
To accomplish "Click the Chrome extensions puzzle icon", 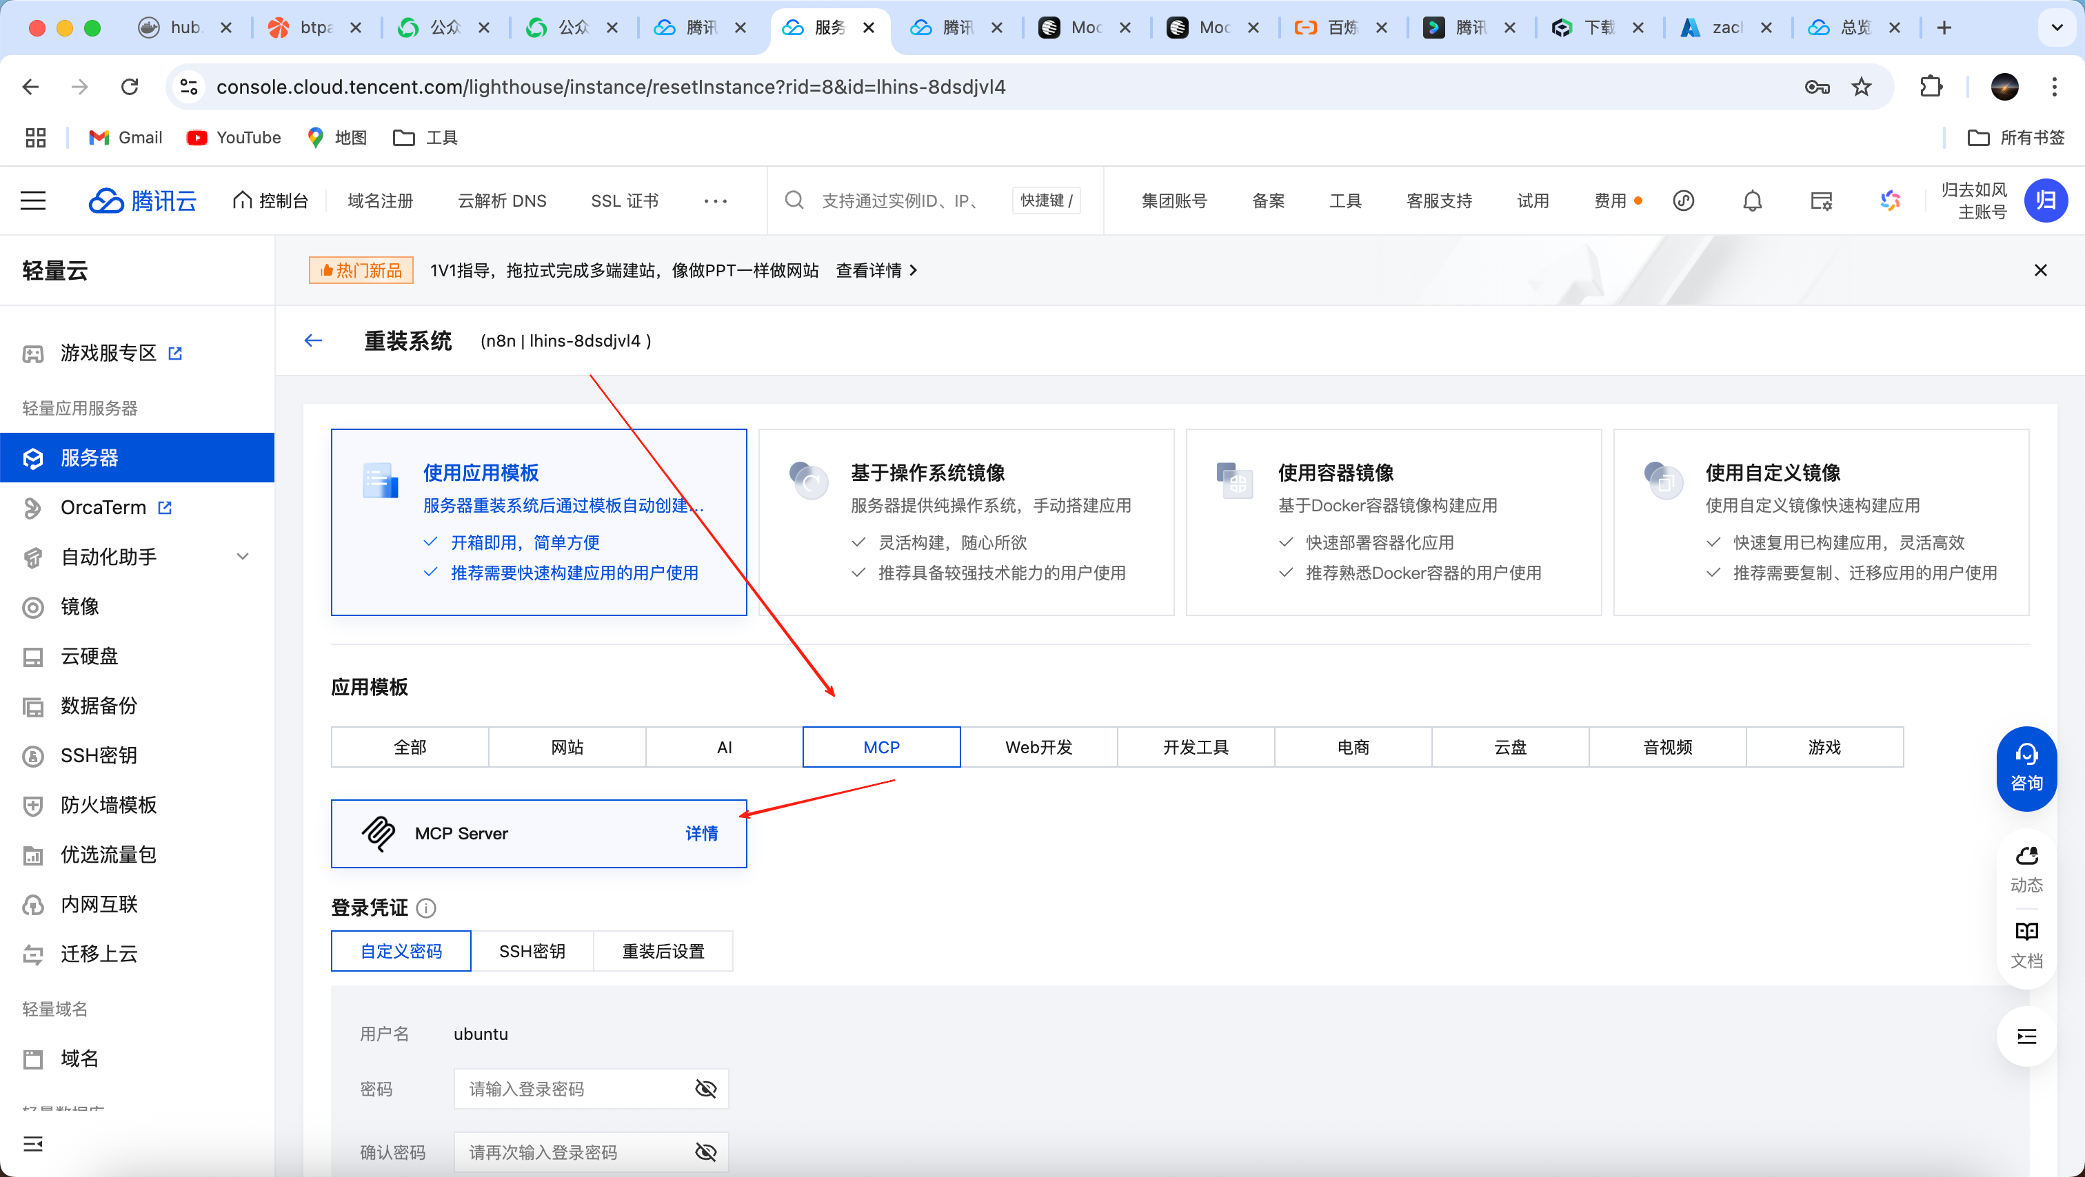I will point(1931,87).
